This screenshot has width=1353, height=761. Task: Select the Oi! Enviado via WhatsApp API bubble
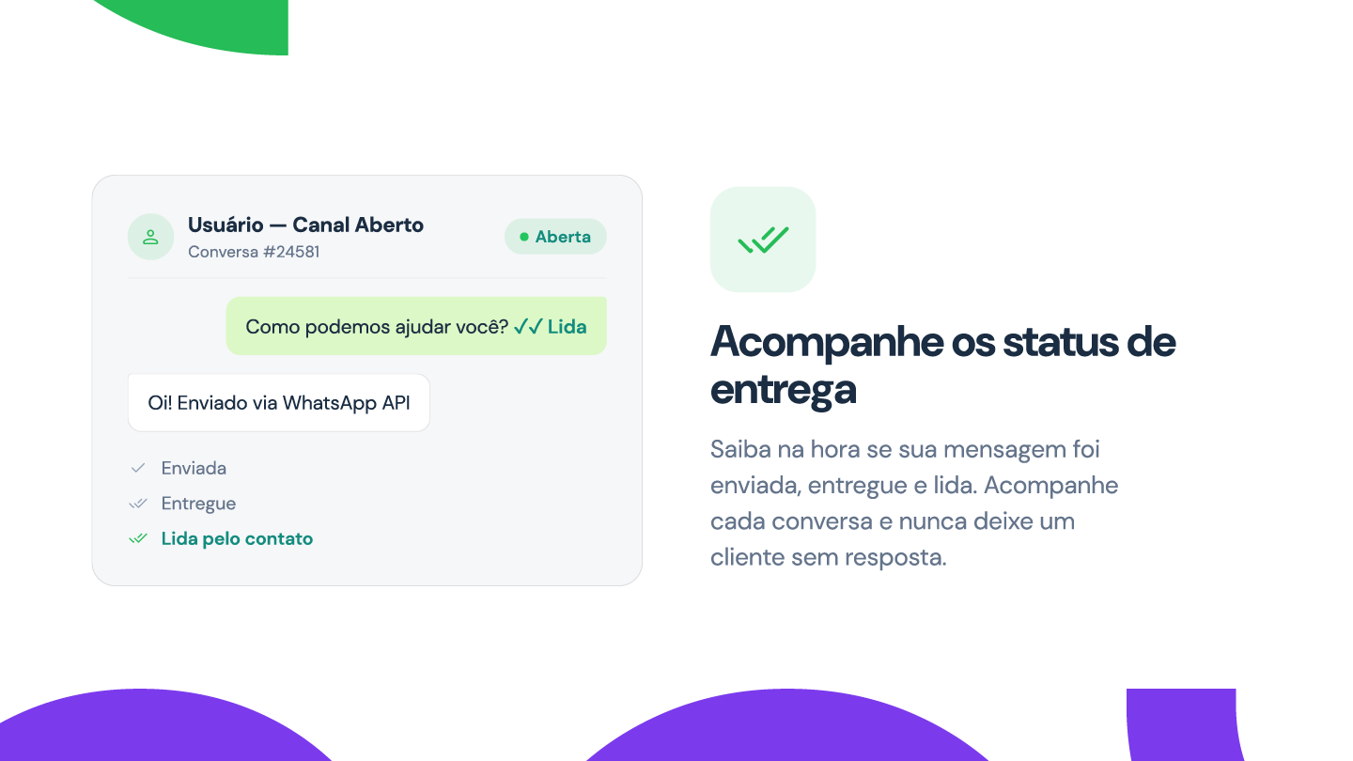tap(279, 403)
